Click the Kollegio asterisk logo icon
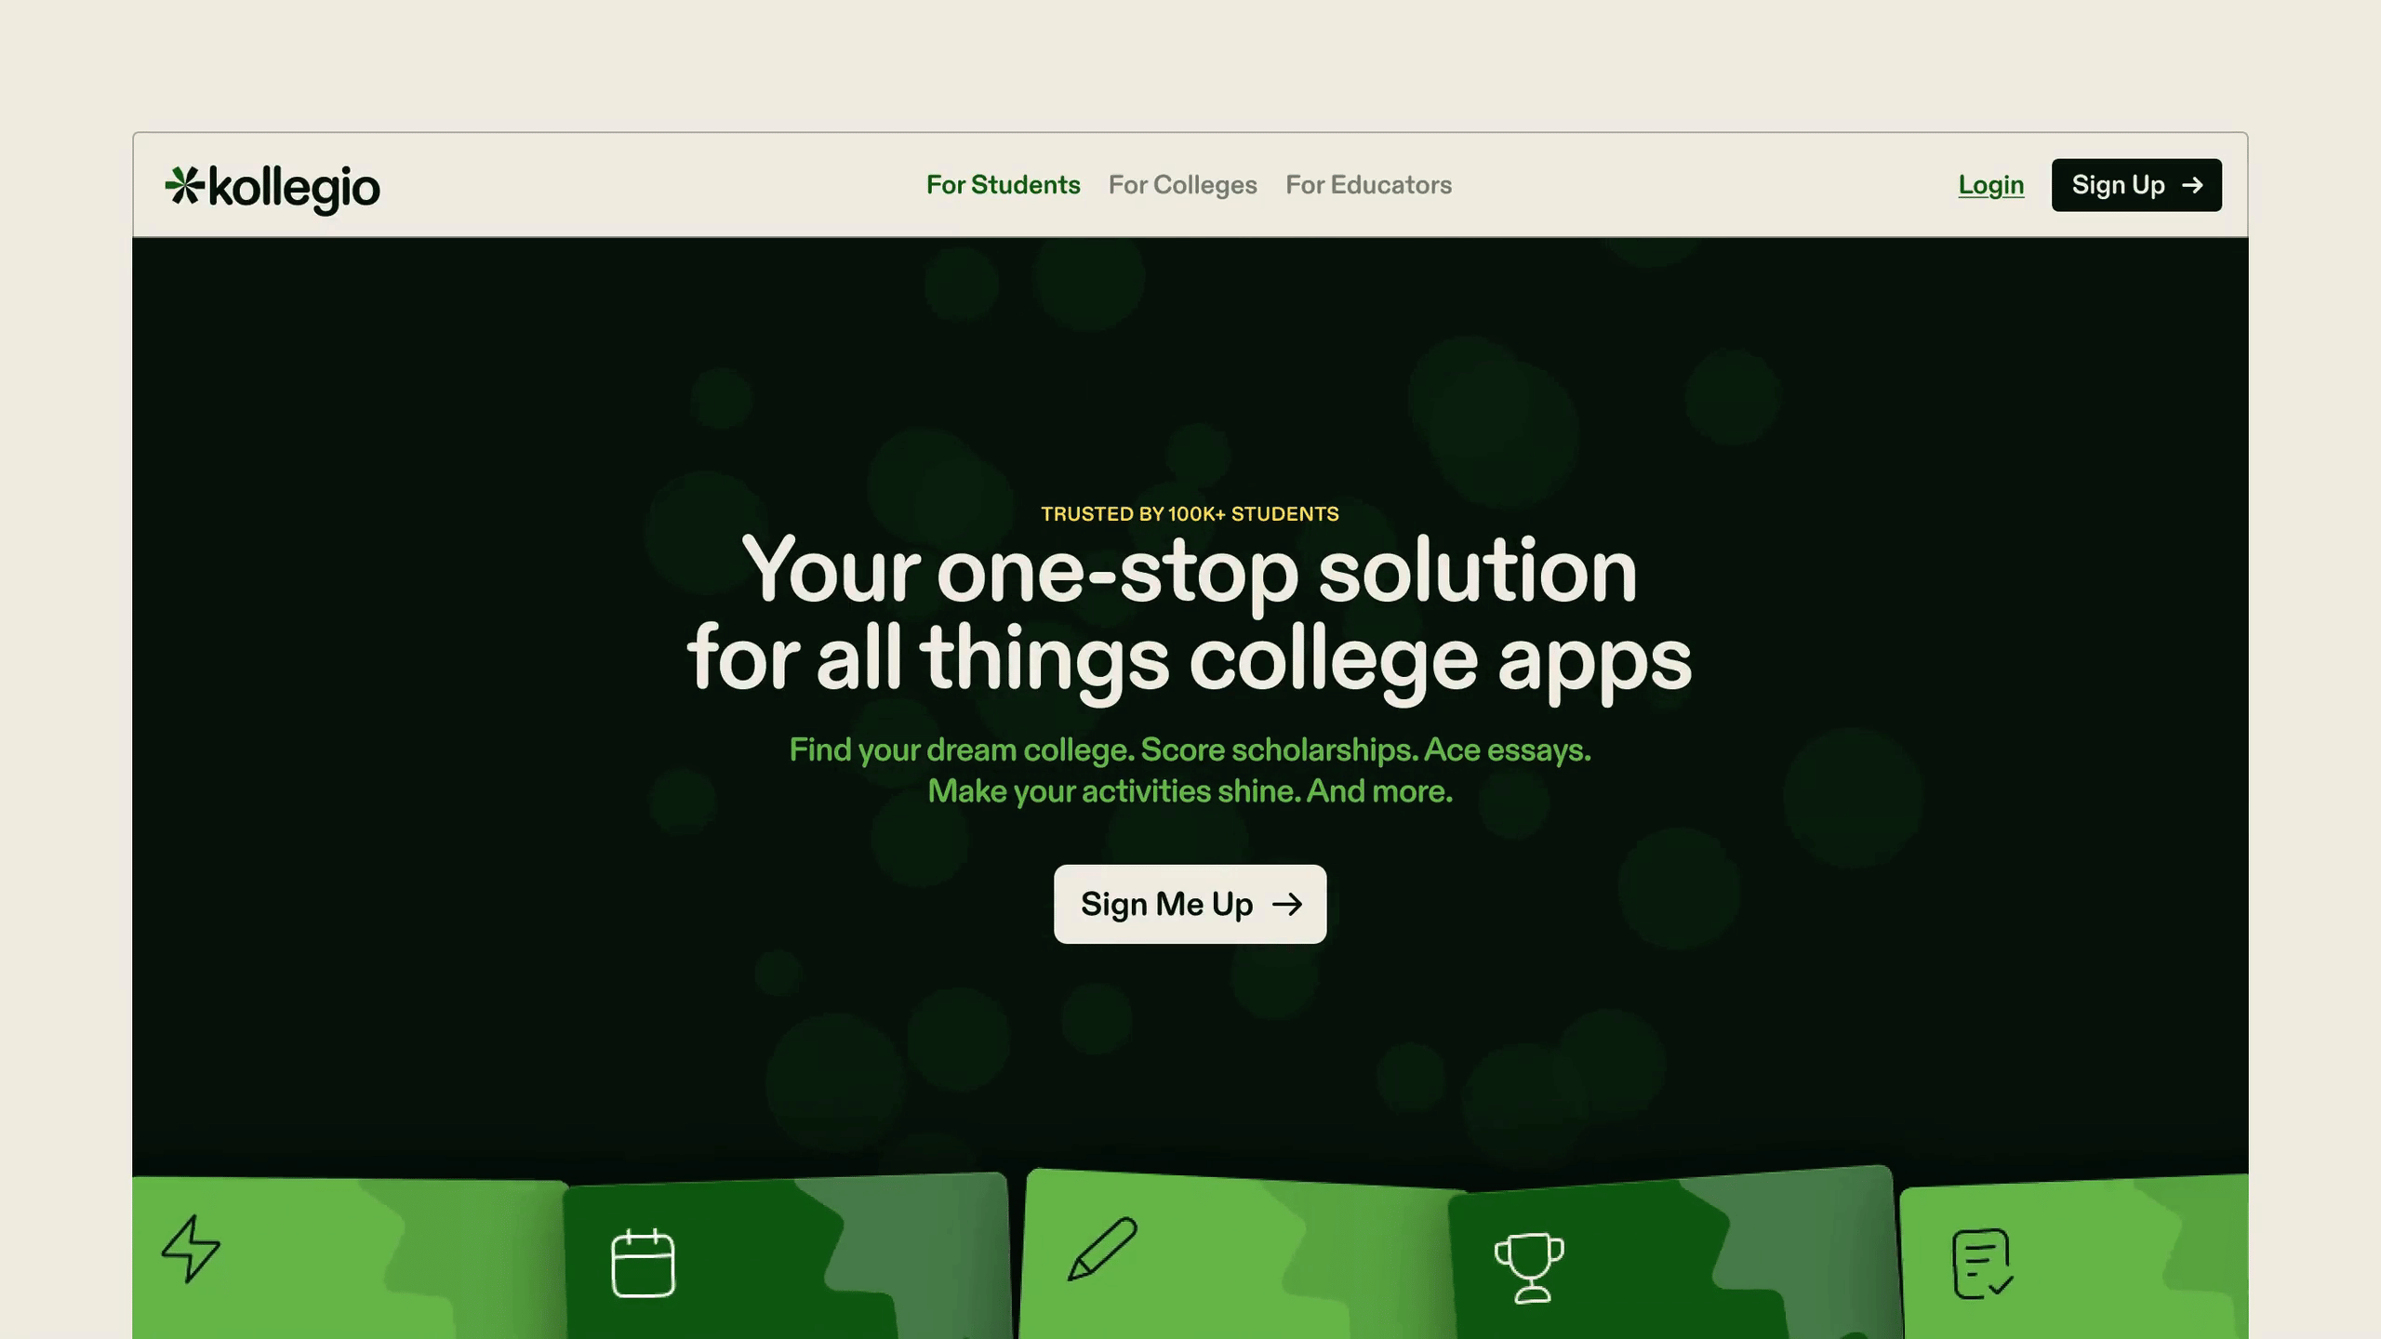The height and width of the screenshot is (1339, 2381). (x=184, y=185)
